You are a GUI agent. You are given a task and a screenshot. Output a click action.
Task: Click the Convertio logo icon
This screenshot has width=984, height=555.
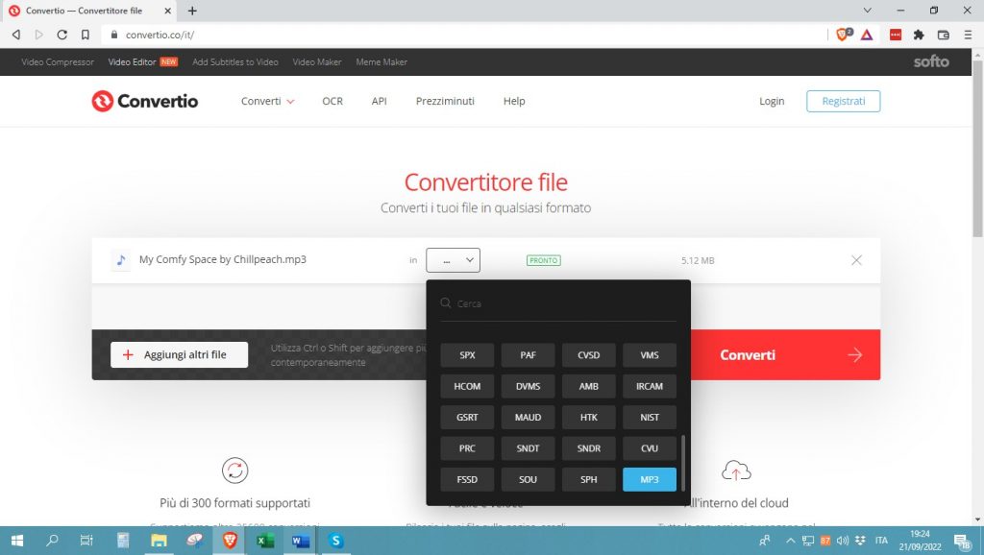[x=102, y=101]
